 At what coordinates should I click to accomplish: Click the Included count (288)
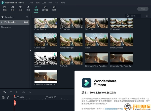click(26, 22)
